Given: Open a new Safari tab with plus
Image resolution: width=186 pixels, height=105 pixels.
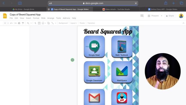Looking at the screenshot, I should [174, 3].
